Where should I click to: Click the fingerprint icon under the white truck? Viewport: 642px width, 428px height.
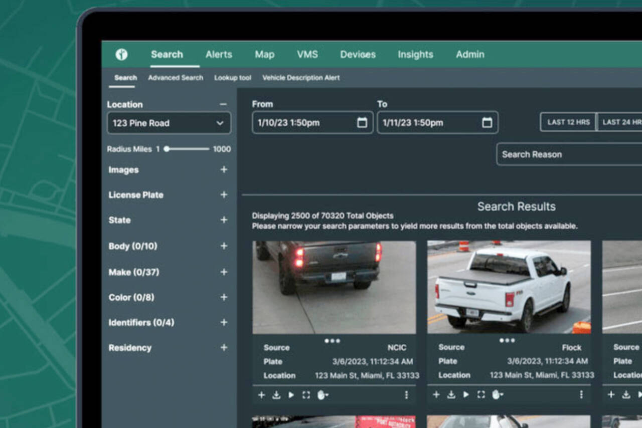[x=496, y=394]
